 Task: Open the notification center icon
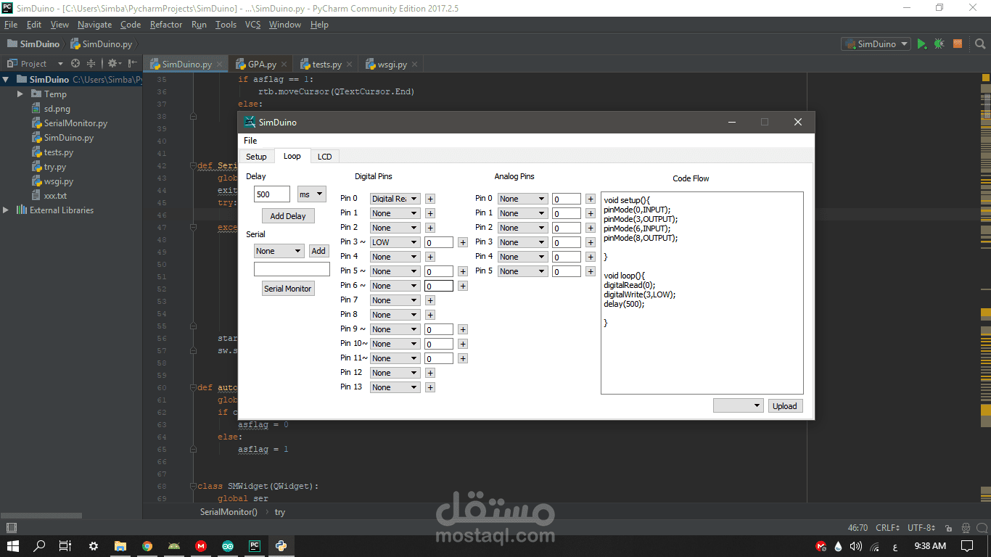(x=967, y=546)
